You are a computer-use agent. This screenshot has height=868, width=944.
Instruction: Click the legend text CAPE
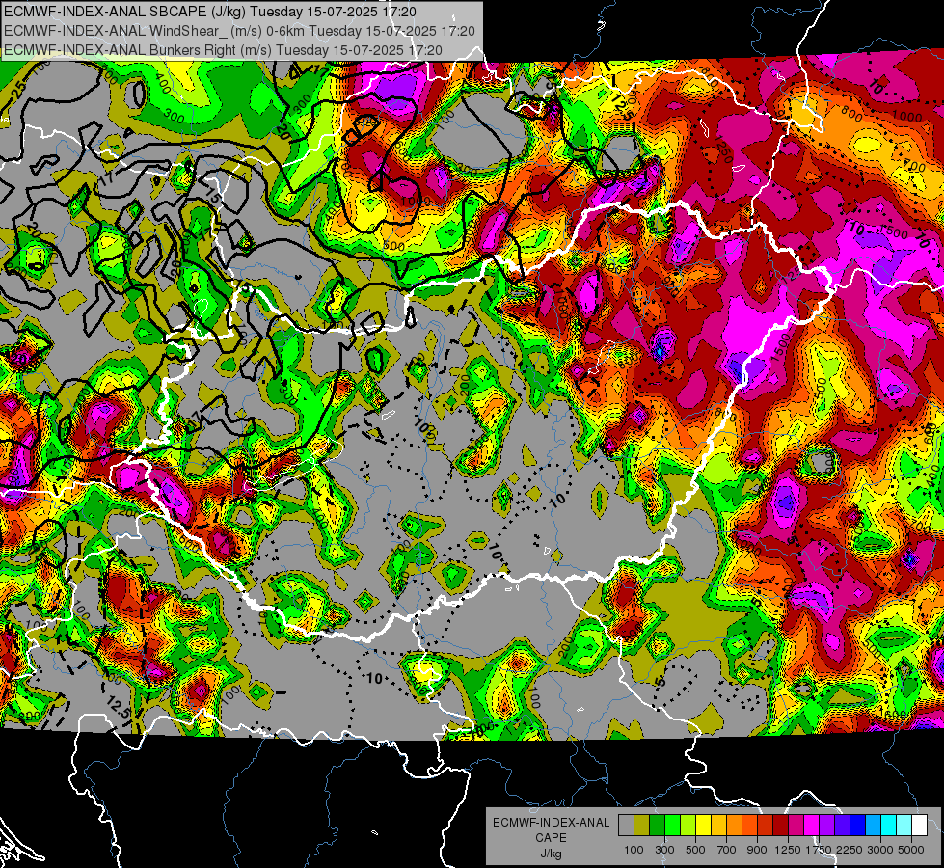[x=551, y=837]
